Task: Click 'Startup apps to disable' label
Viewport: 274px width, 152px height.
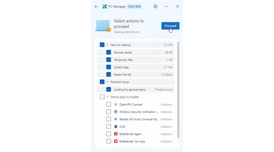Action: [125, 97]
